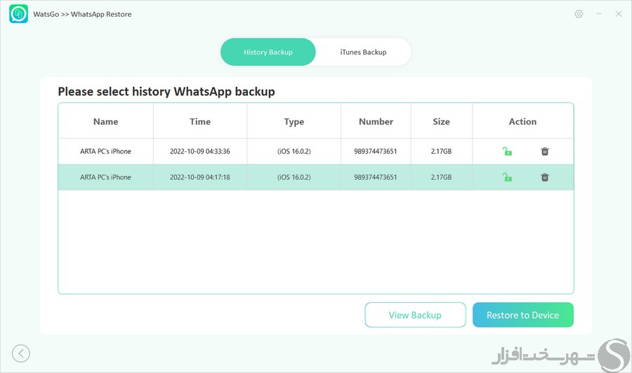Click the Action column header
This screenshot has height=373, width=632.
click(522, 121)
